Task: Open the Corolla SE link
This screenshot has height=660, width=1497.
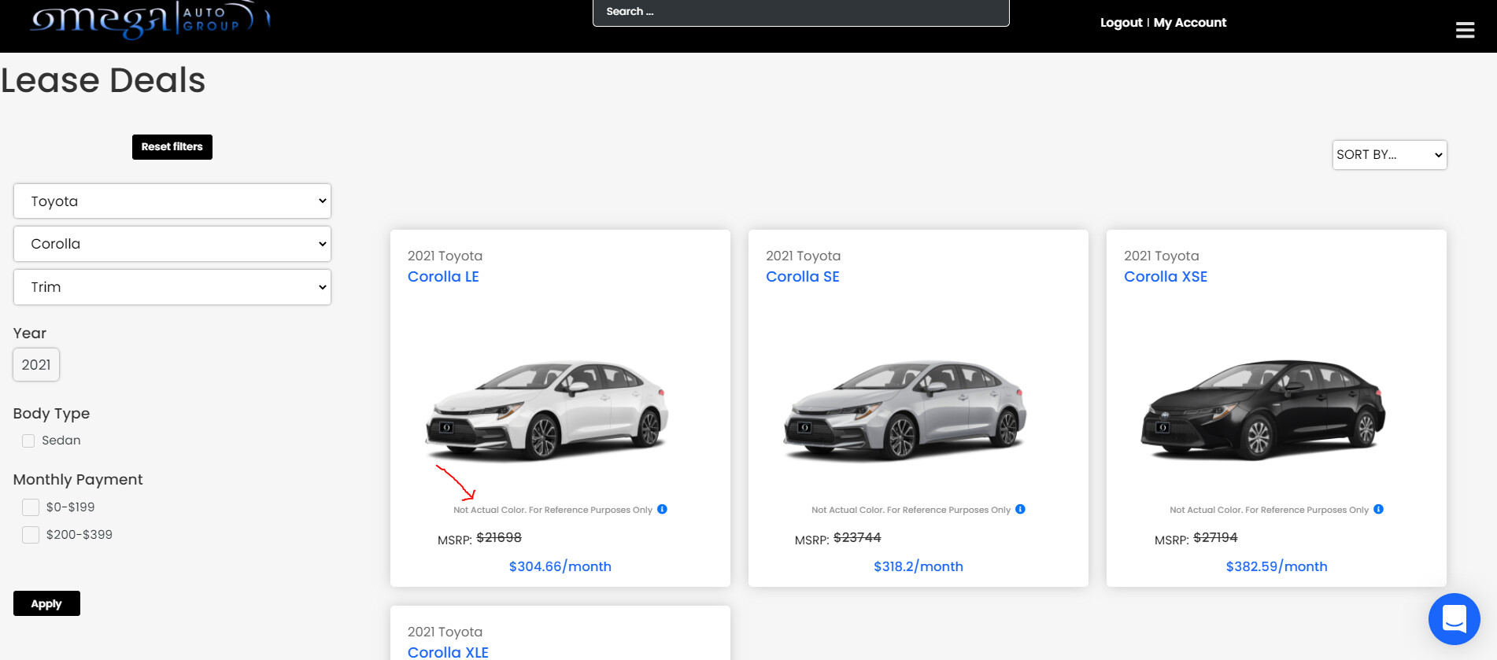Action: coord(802,277)
